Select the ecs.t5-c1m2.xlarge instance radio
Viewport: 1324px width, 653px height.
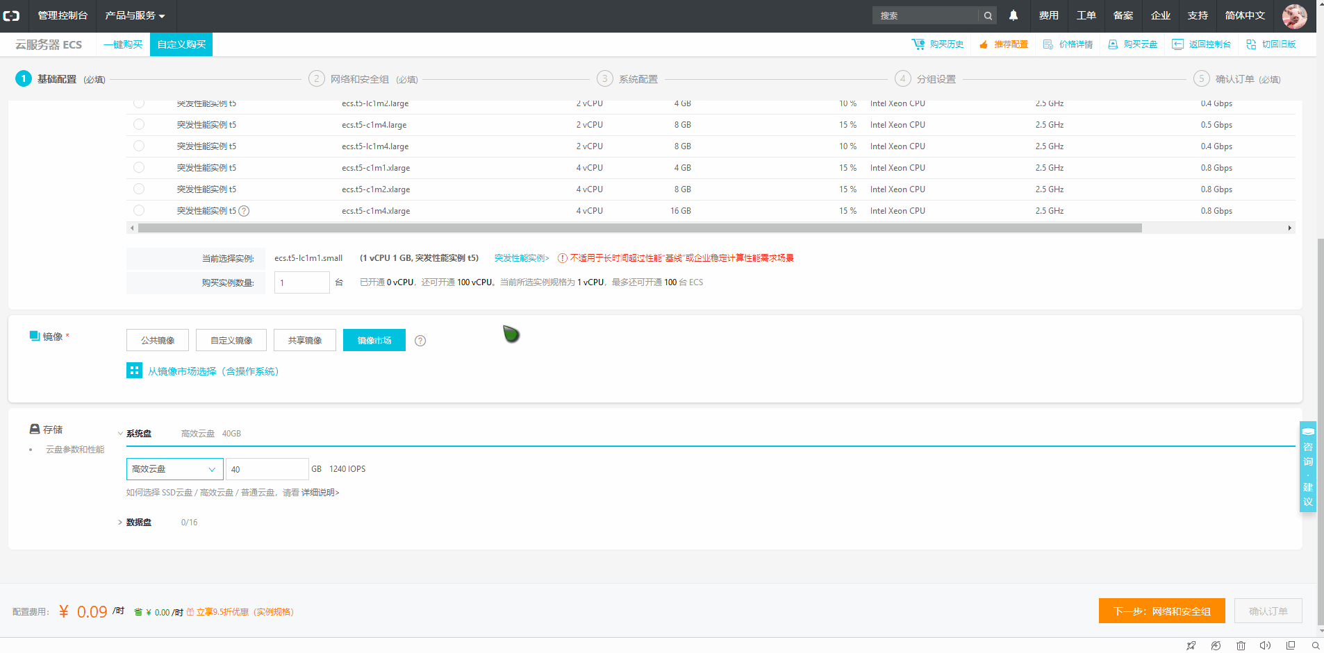139,189
